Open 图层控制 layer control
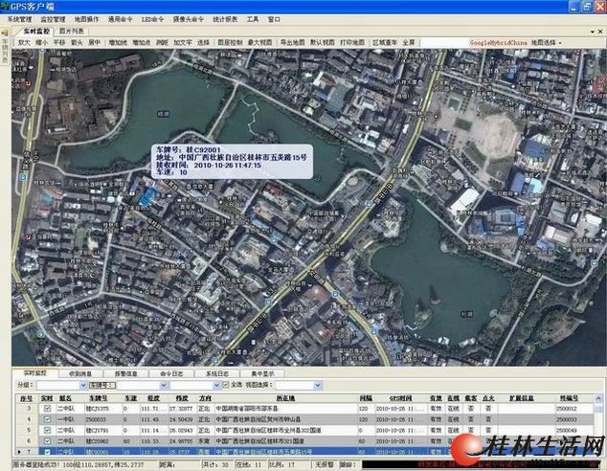The image size is (607, 471). pos(230,42)
